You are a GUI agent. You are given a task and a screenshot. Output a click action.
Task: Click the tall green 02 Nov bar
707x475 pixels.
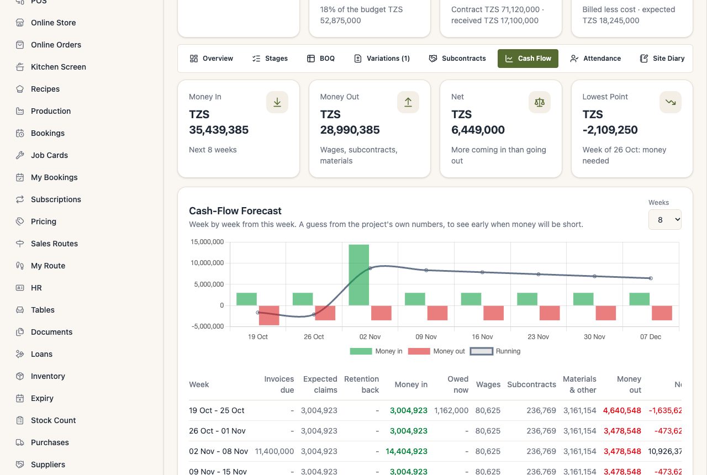point(359,275)
